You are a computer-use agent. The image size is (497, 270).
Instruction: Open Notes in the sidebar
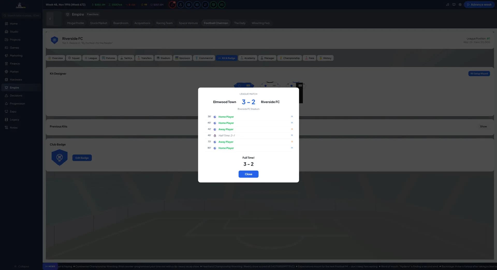21,128
